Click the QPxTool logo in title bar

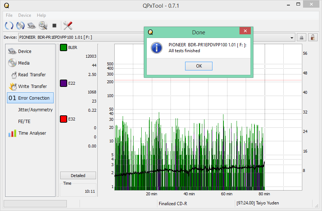click(x=7, y=5)
